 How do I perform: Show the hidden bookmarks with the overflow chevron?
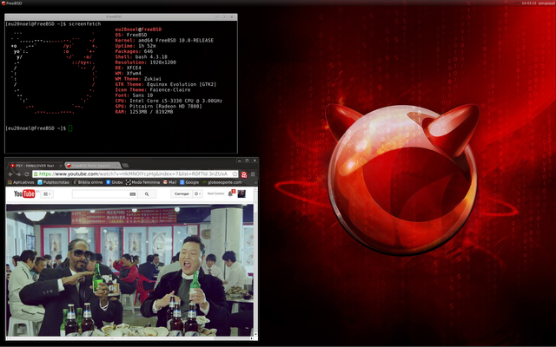[256, 182]
